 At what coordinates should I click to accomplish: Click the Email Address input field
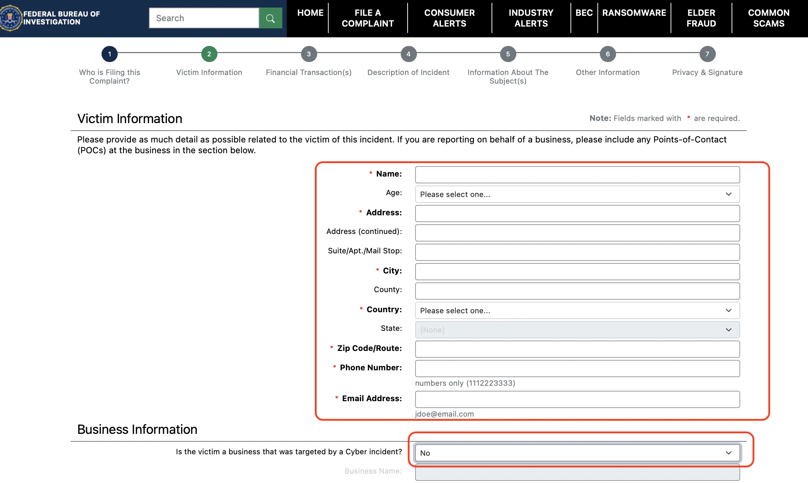(577, 399)
